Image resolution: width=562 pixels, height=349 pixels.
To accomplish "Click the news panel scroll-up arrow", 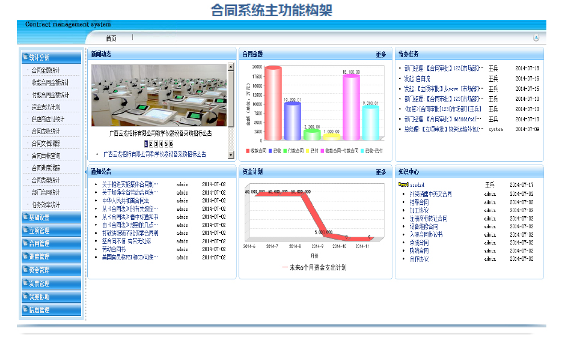I will (x=231, y=67).
